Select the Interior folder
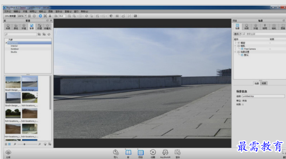Image resolution: width=286 pixels, height=159 pixels. (x=14, y=46)
